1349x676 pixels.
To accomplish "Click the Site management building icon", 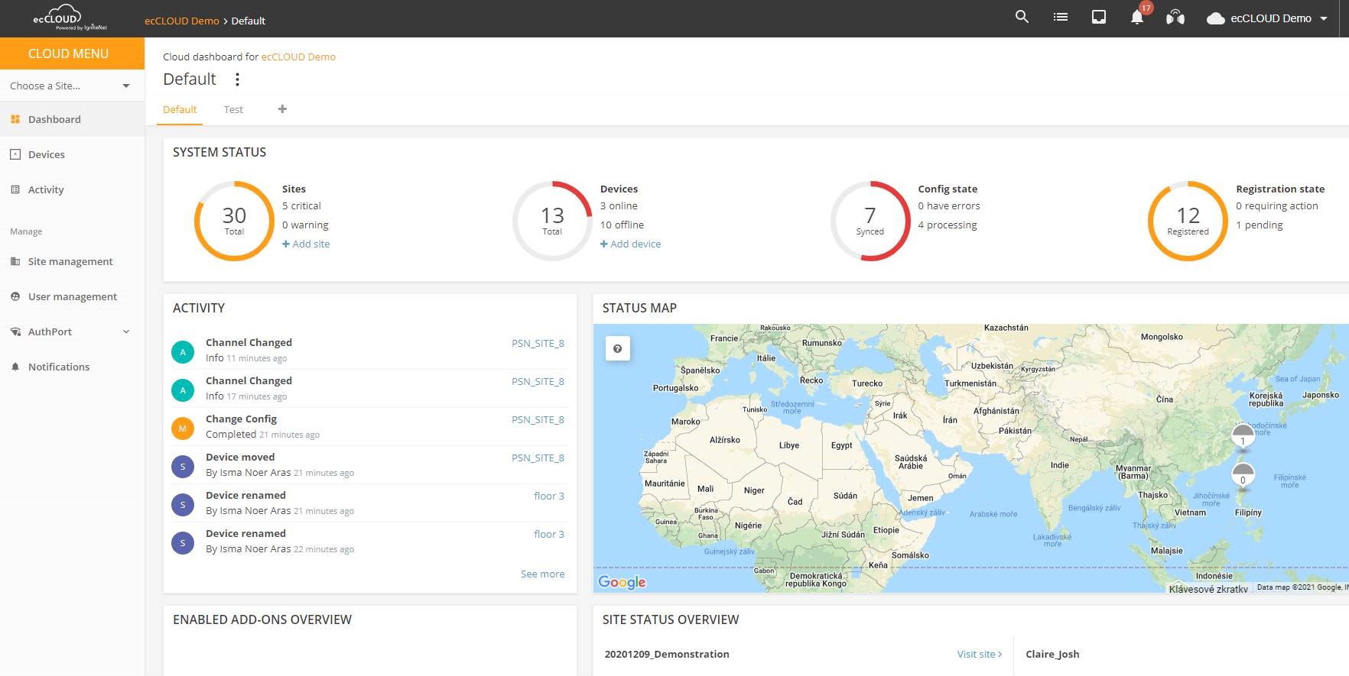I will pos(15,261).
